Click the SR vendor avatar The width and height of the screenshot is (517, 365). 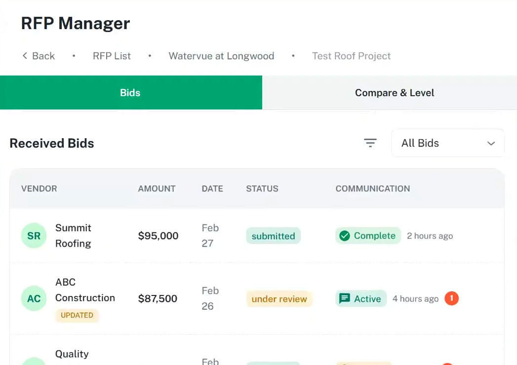click(34, 236)
